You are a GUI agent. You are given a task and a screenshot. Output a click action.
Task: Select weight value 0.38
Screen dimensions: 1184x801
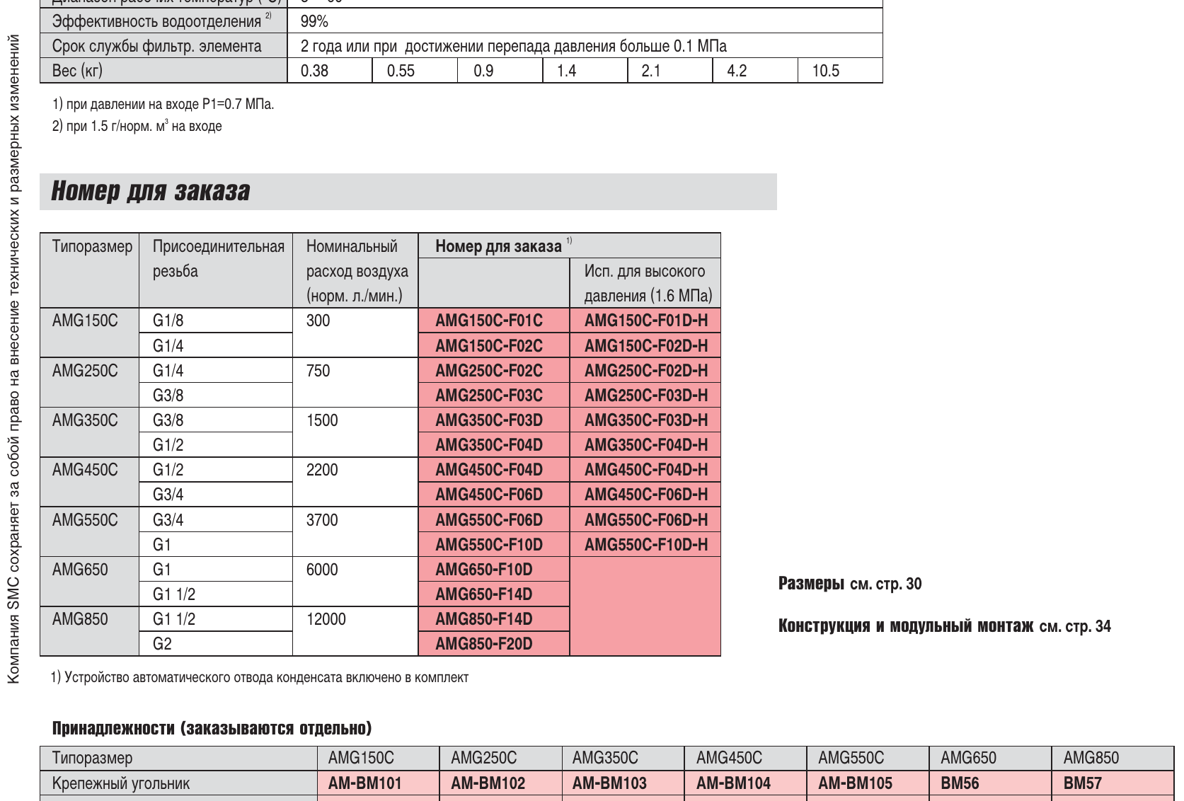pos(314,71)
